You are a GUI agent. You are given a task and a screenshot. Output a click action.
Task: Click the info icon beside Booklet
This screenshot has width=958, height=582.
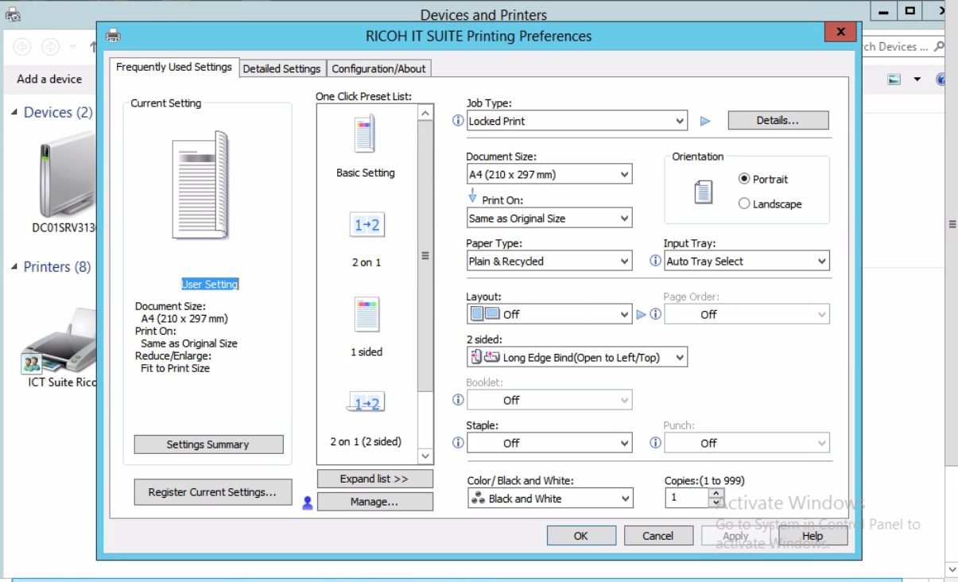point(458,400)
